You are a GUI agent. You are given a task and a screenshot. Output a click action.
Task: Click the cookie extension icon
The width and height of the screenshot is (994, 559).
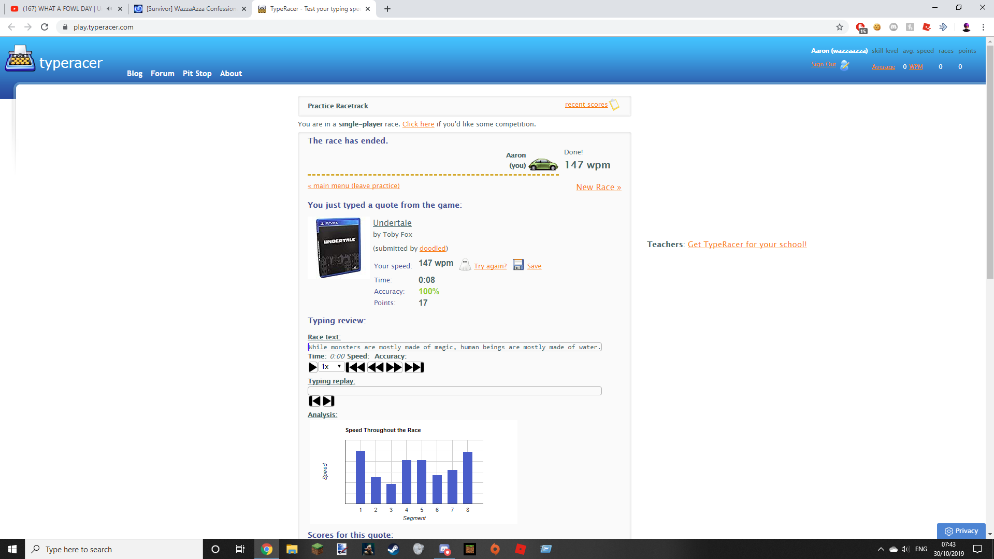[877, 27]
